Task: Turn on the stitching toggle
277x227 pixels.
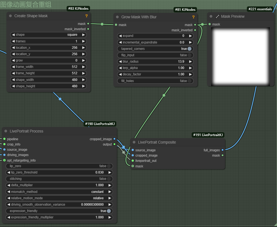Action: click(109, 179)
